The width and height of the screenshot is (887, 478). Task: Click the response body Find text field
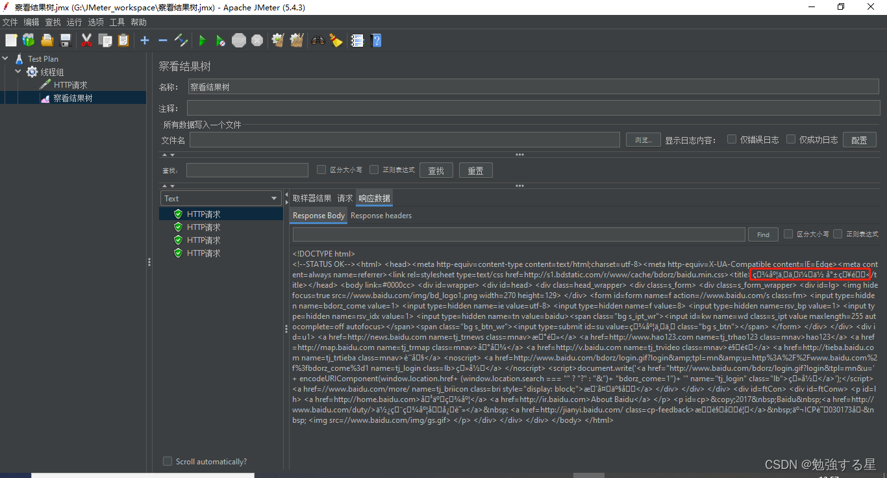tap(519, 234)
